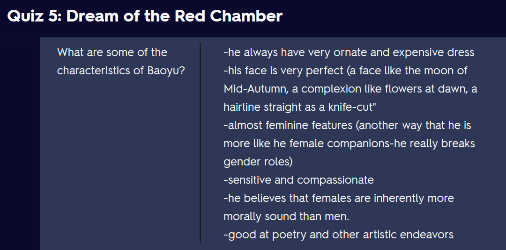Click the vertical divider between term and definition
The image size is (506, 250).
point(201,143)
